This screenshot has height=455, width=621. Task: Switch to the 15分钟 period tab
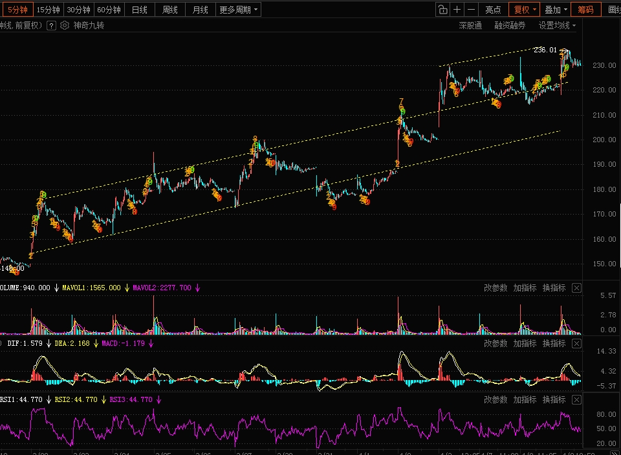point(49,10)
